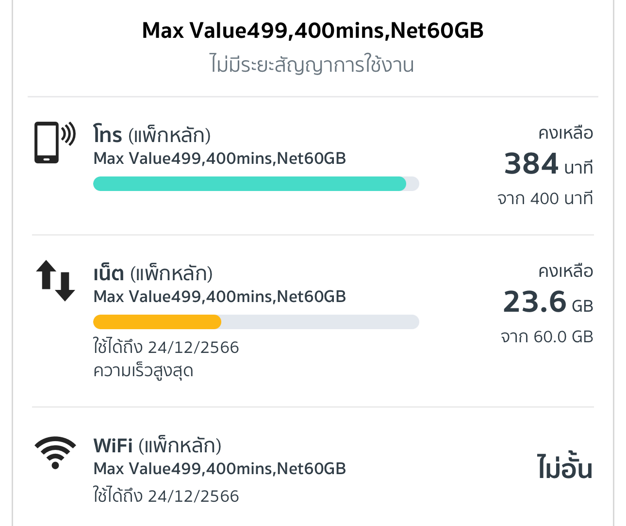The width and height of the screenshot is (626, 526).
Task: Click the orange data usage progress bar
Action: [157, 322]
